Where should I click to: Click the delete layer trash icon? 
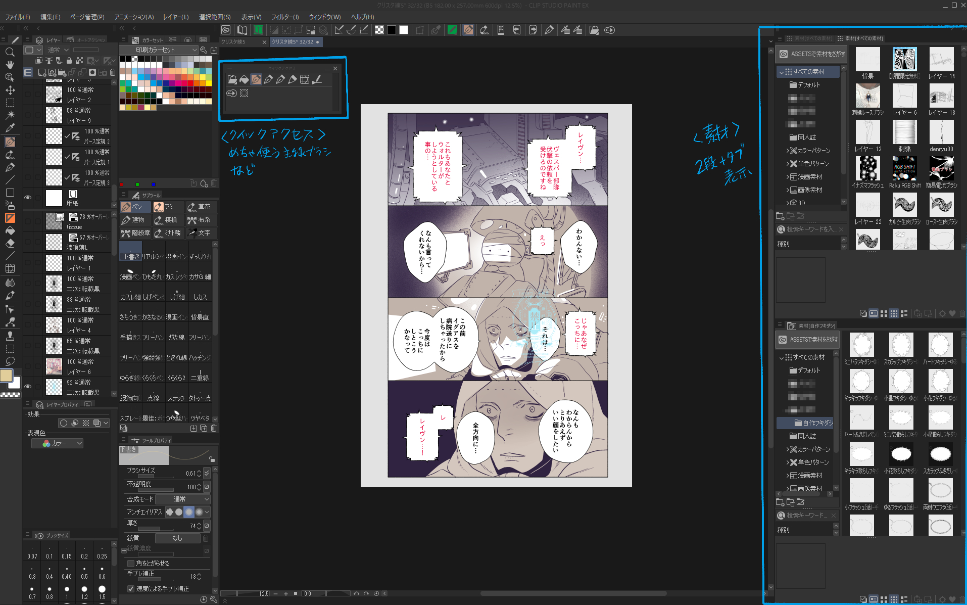[113, 72]
